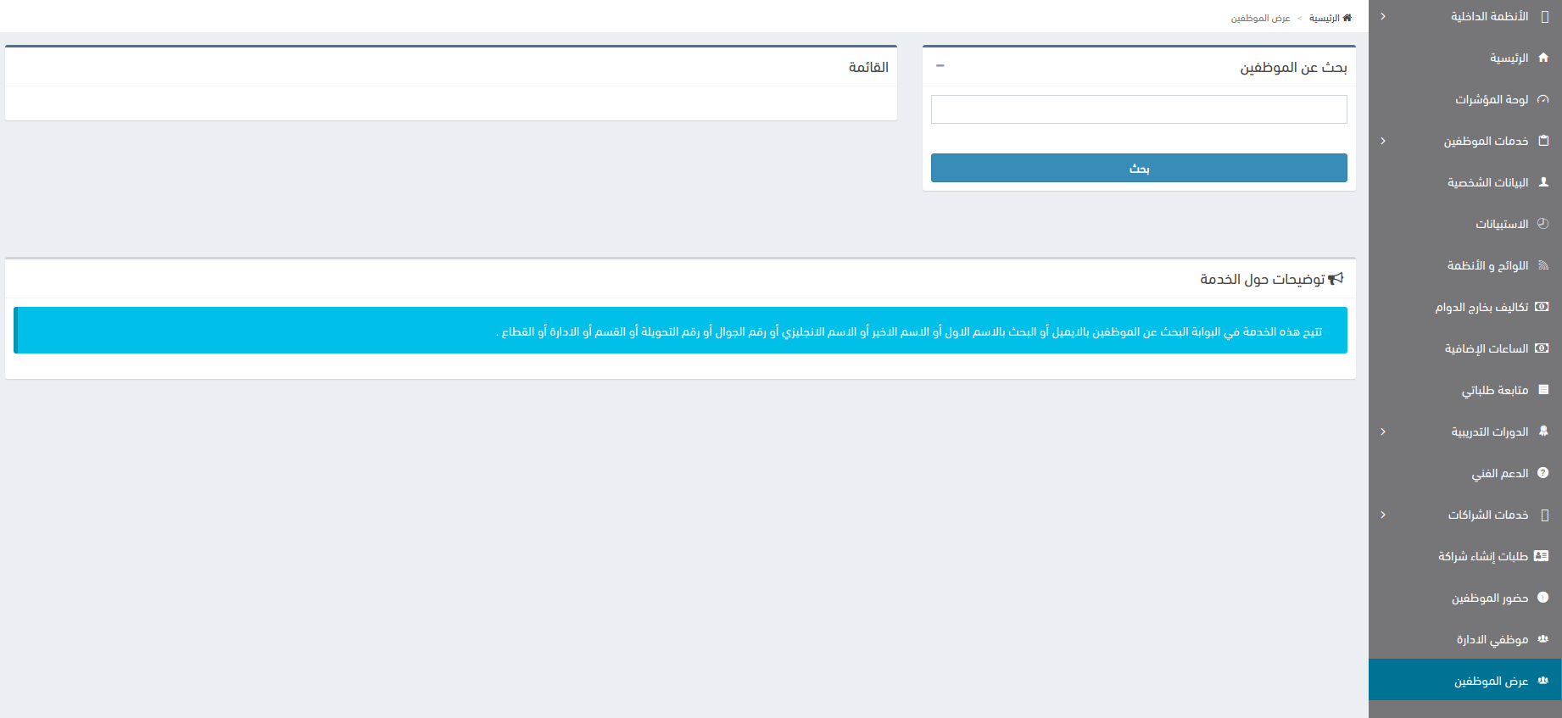This screenshot has width=1562, height=718.
Task: Click the list icon beside متابعة طلباتي
Action: 1542,390
